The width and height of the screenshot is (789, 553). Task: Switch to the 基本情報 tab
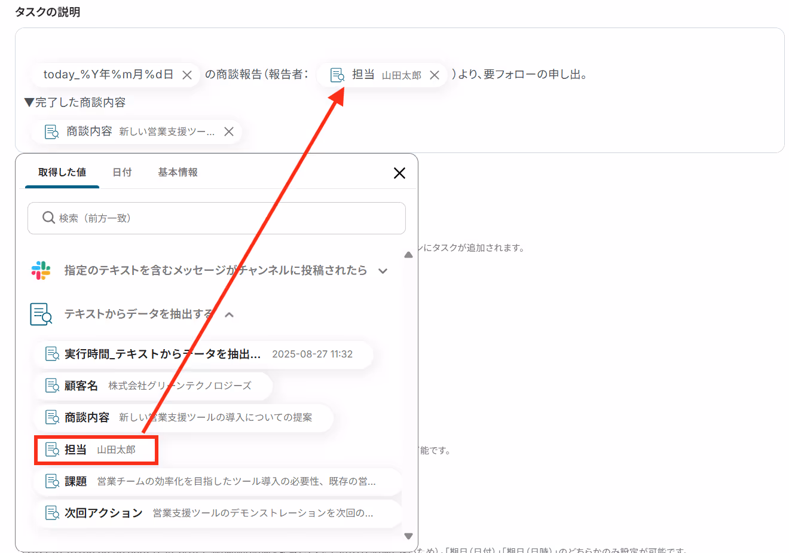tap(178, 172)
